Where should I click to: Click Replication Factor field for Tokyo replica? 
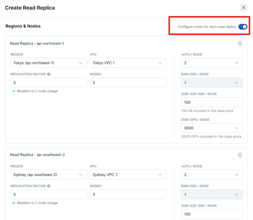tap(48, 83)
